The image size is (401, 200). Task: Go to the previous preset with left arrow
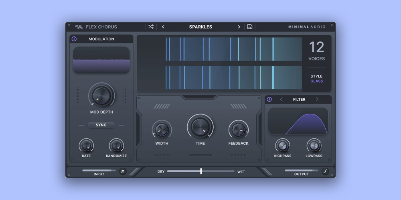163,27
